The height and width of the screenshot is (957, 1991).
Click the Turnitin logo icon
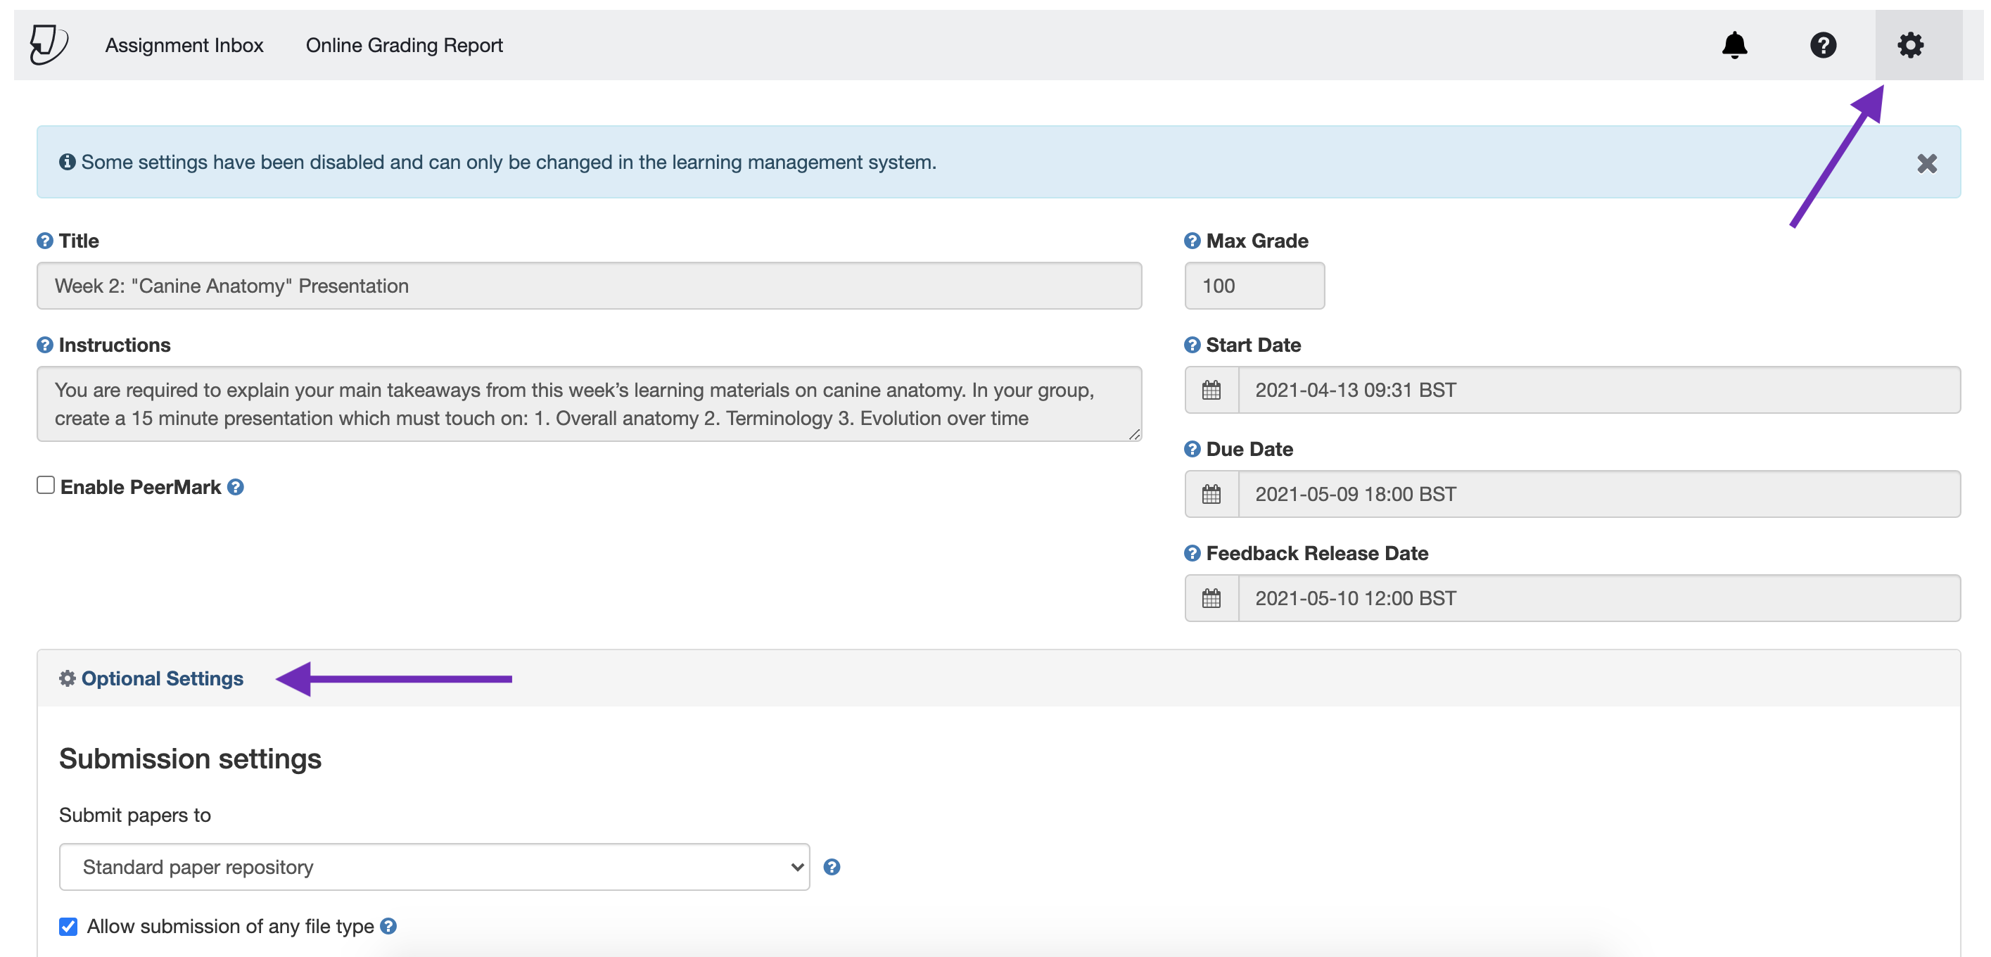click(49, 44)
